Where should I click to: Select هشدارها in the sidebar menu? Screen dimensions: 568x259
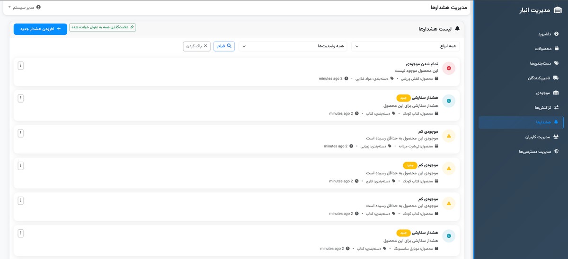coord(521,122)
